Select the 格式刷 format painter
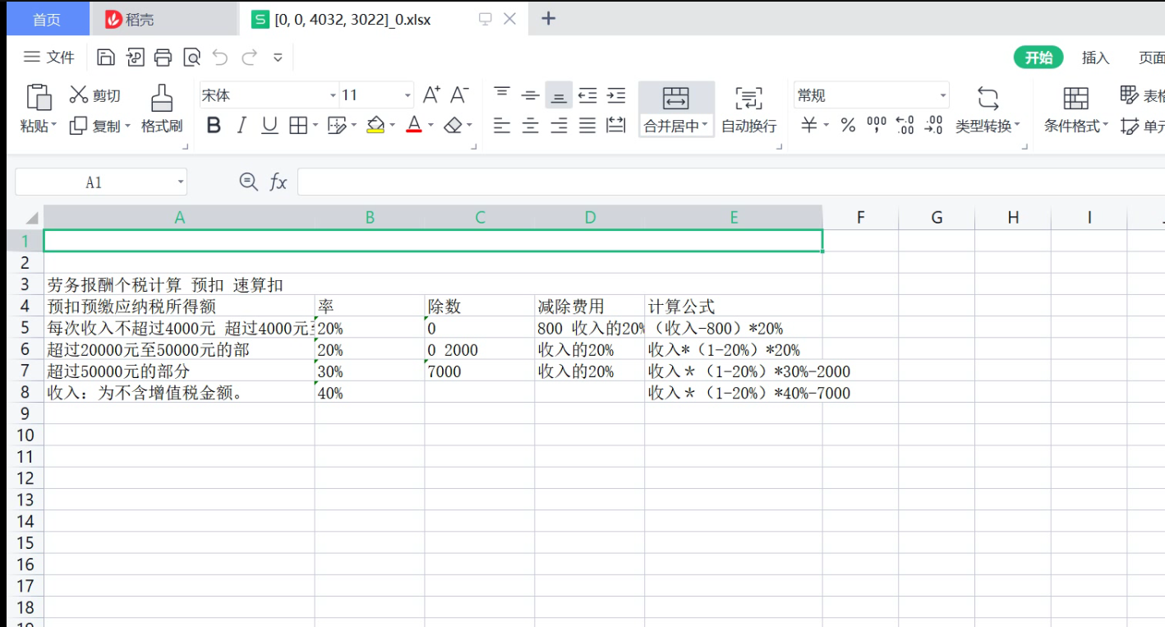 (x=162, y=108)
